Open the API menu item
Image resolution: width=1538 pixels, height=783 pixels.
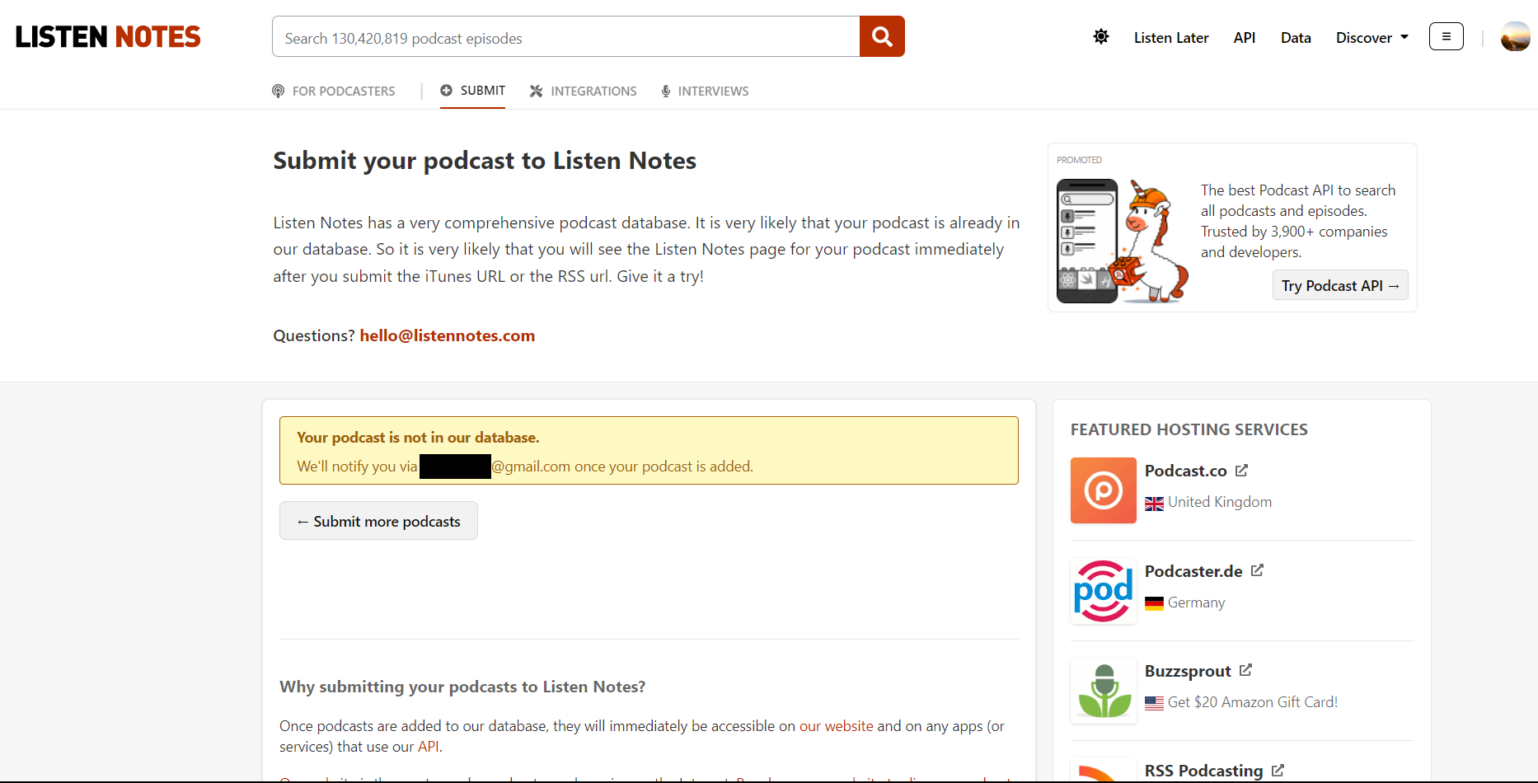click(1245, 38)
